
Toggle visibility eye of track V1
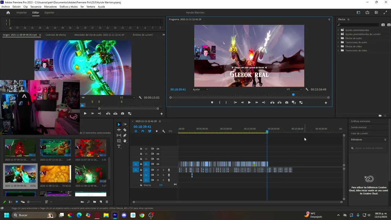[x=158, y=164]
